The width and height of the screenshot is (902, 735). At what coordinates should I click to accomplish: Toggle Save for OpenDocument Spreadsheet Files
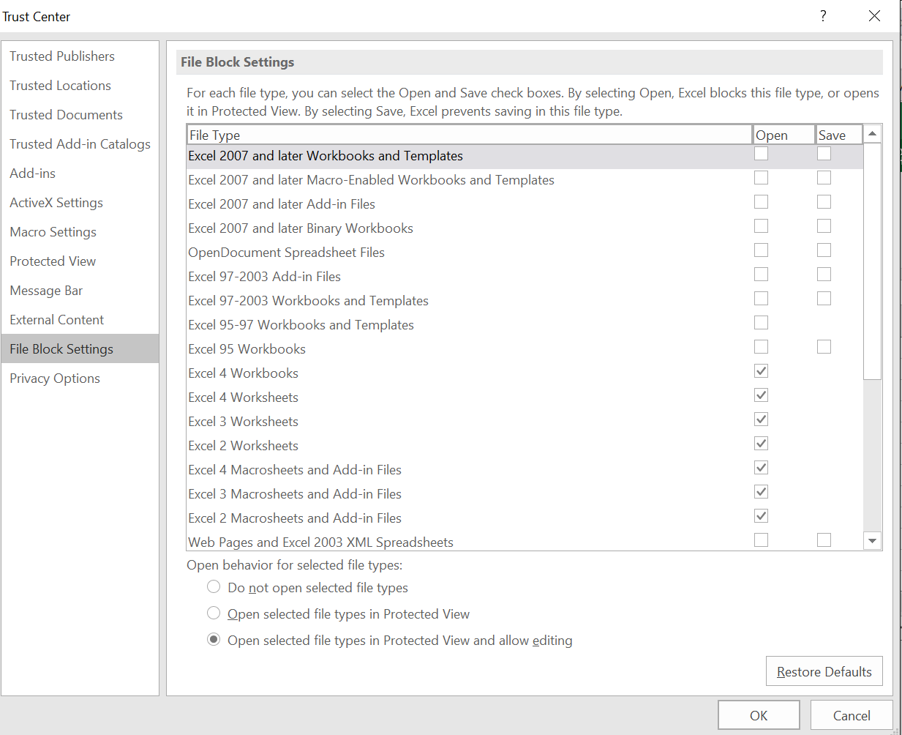(824, 250)
